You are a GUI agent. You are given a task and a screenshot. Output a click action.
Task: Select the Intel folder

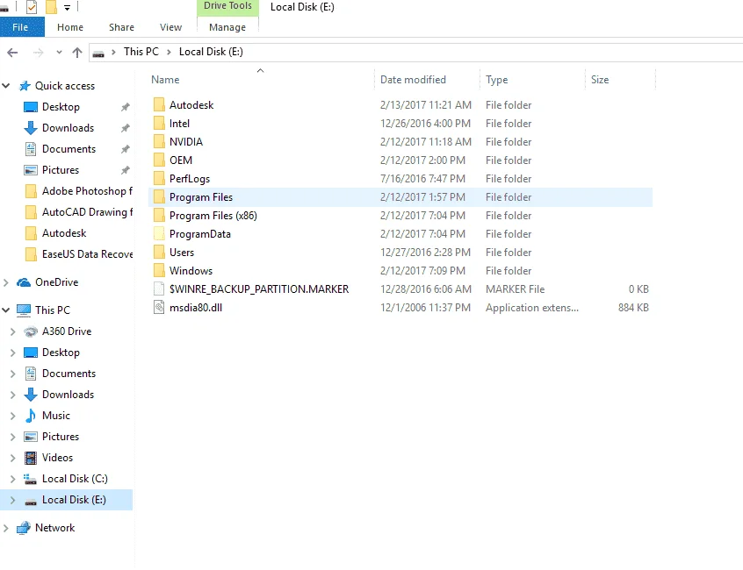point(179,124)
